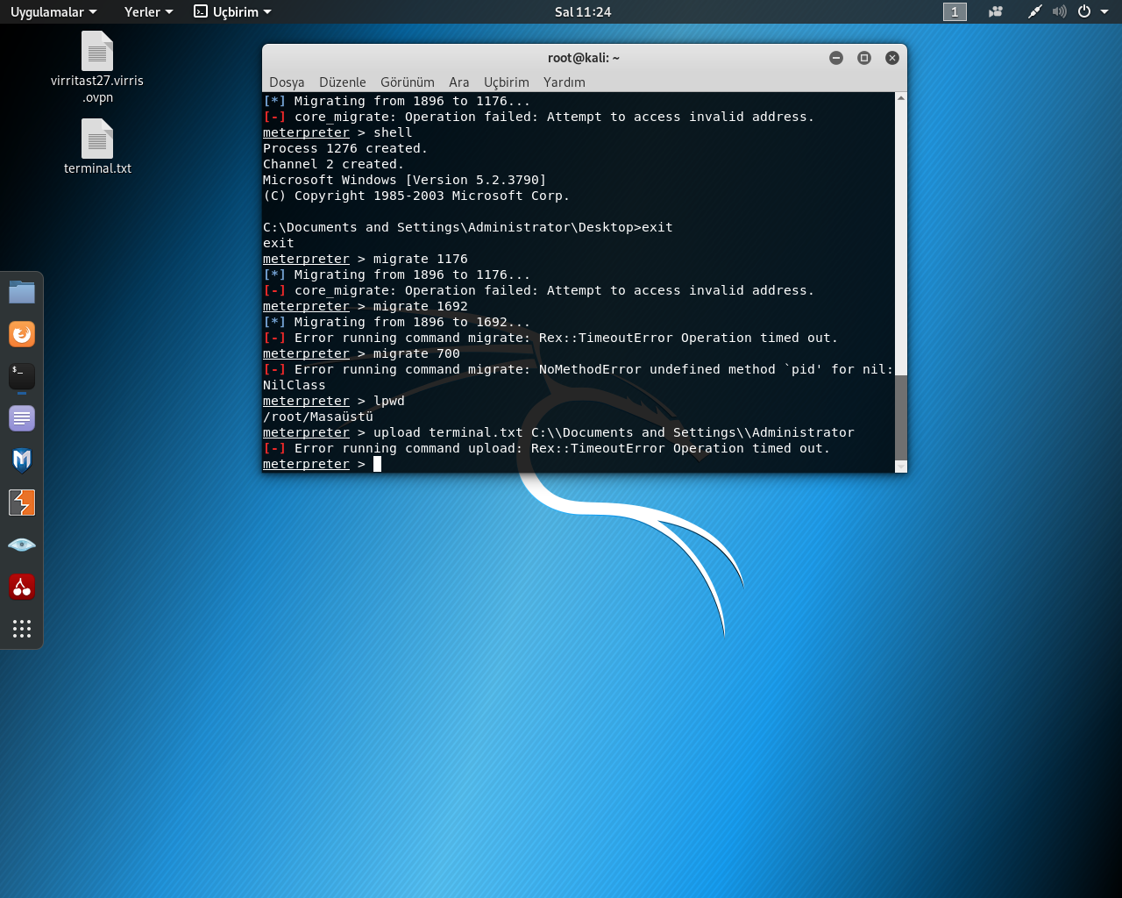The image size is (1122, 898).
Task: Open the Dosya menu in terminal
Action: click(x=287, y=82)
